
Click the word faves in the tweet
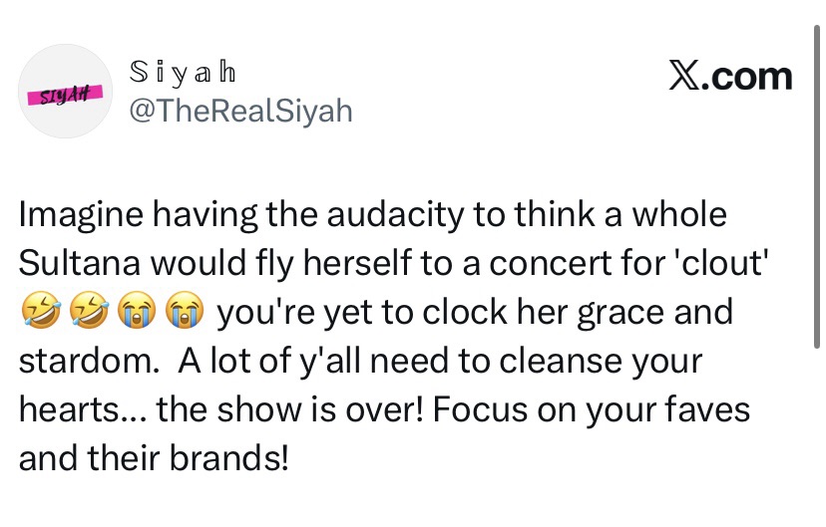704,409
